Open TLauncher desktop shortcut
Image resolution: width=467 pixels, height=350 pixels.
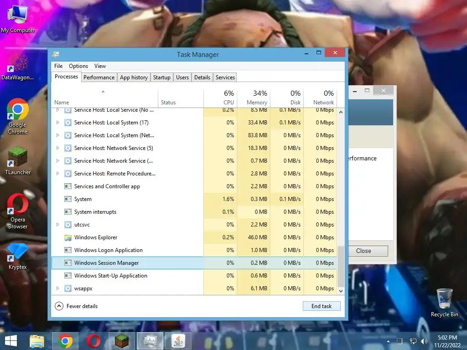18,160
